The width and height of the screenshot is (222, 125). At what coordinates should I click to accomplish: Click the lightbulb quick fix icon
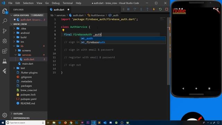tap(63, 30)
